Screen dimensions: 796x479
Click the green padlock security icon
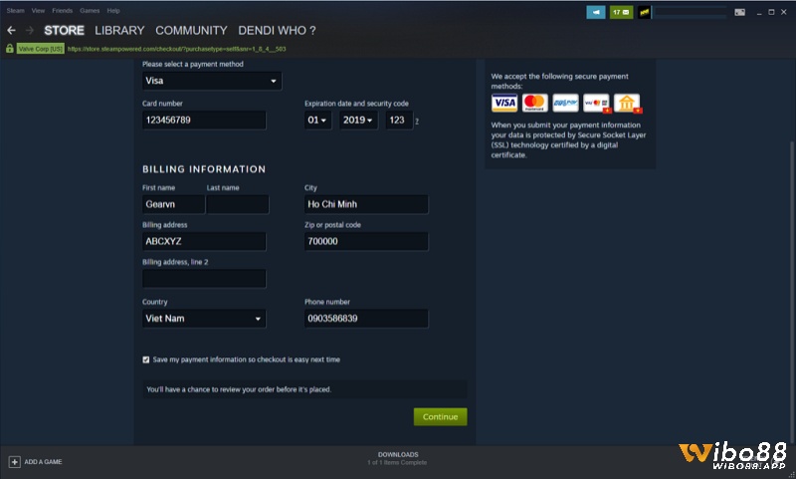pyautogui.click(x=10, y=49)
